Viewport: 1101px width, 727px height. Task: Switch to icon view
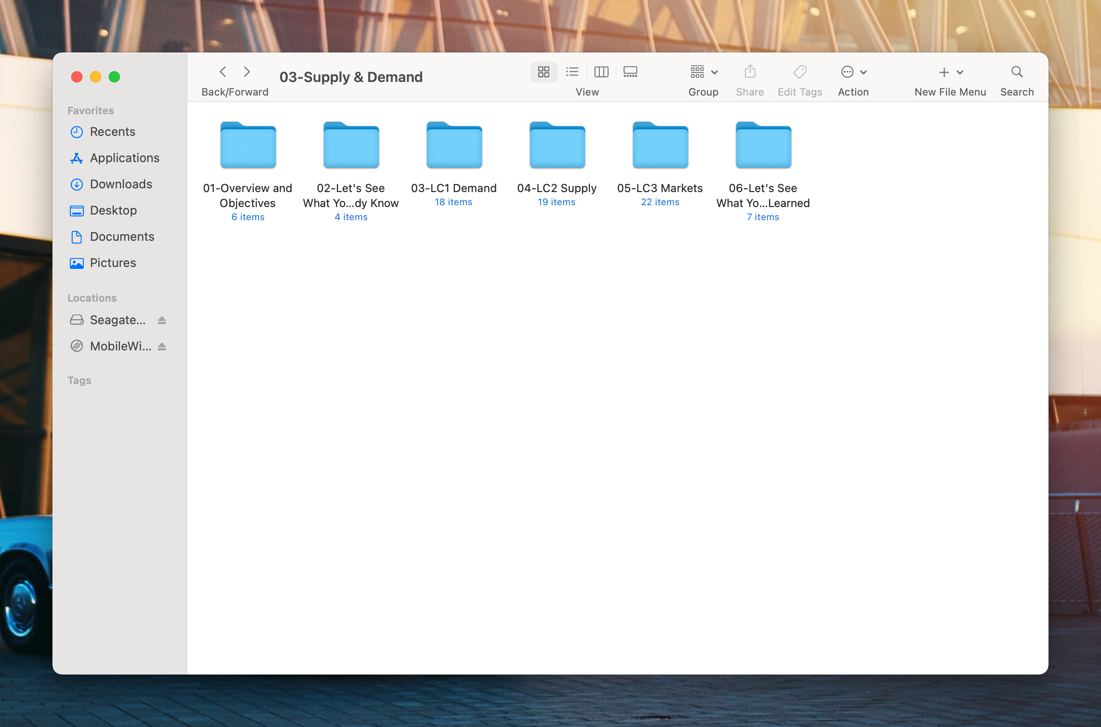[543, 72]
